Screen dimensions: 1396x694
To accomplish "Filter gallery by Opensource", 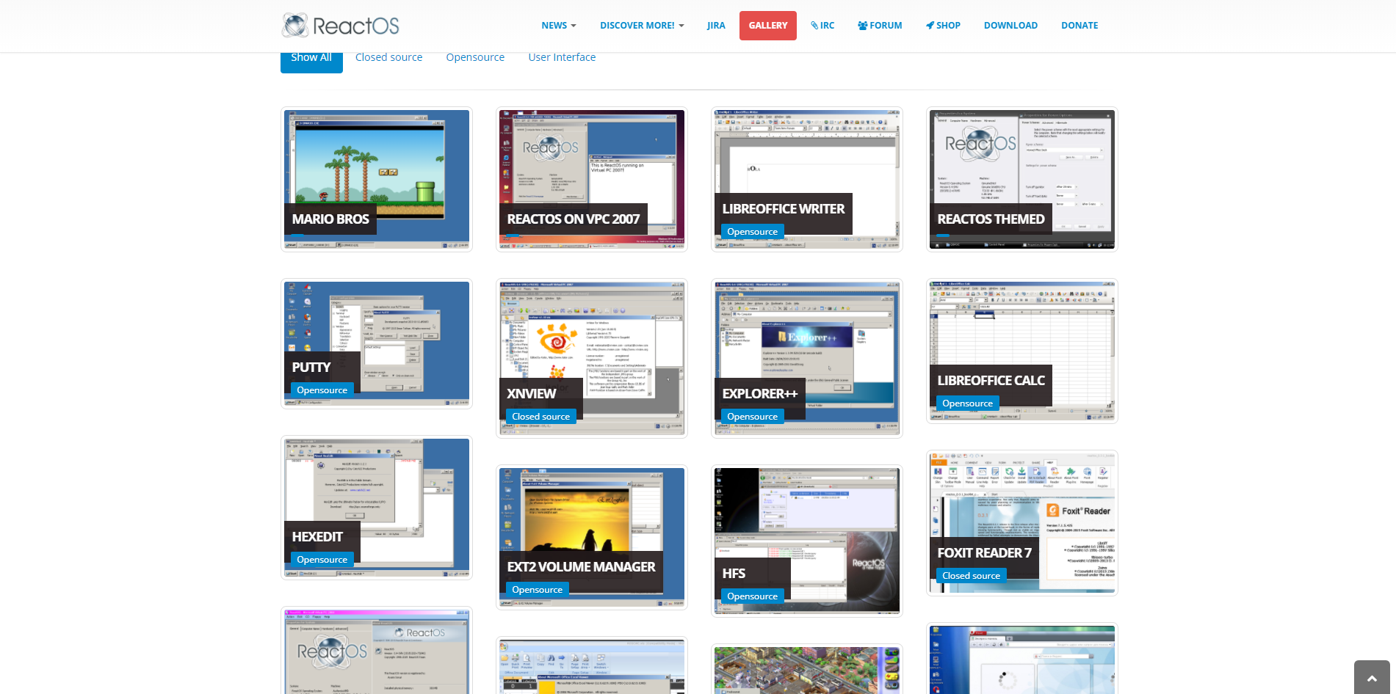I will 475,57.
